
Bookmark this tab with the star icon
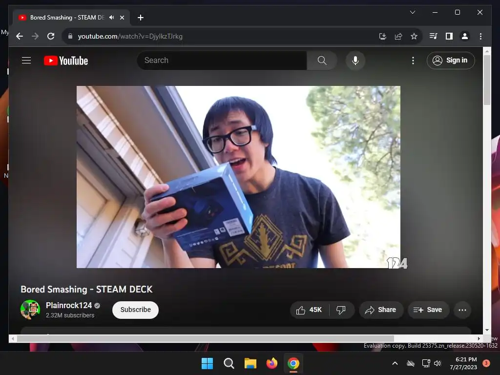point(414,36)
